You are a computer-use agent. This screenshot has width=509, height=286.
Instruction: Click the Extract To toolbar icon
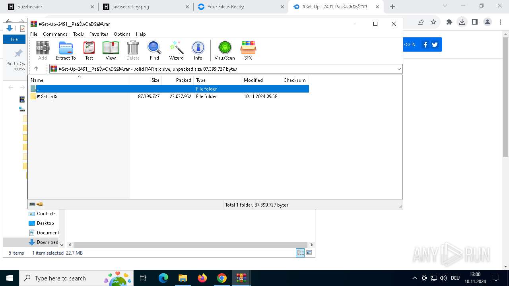click(66, 50)
